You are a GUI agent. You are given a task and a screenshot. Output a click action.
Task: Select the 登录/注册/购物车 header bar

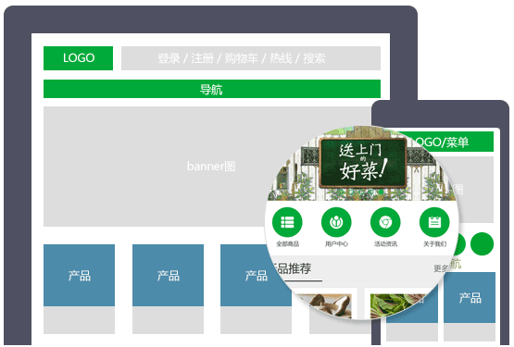251,58
